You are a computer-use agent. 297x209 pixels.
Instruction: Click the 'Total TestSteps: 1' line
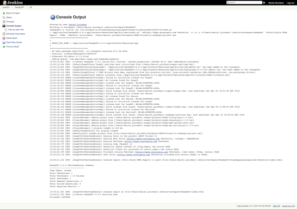tap(60, 179)
